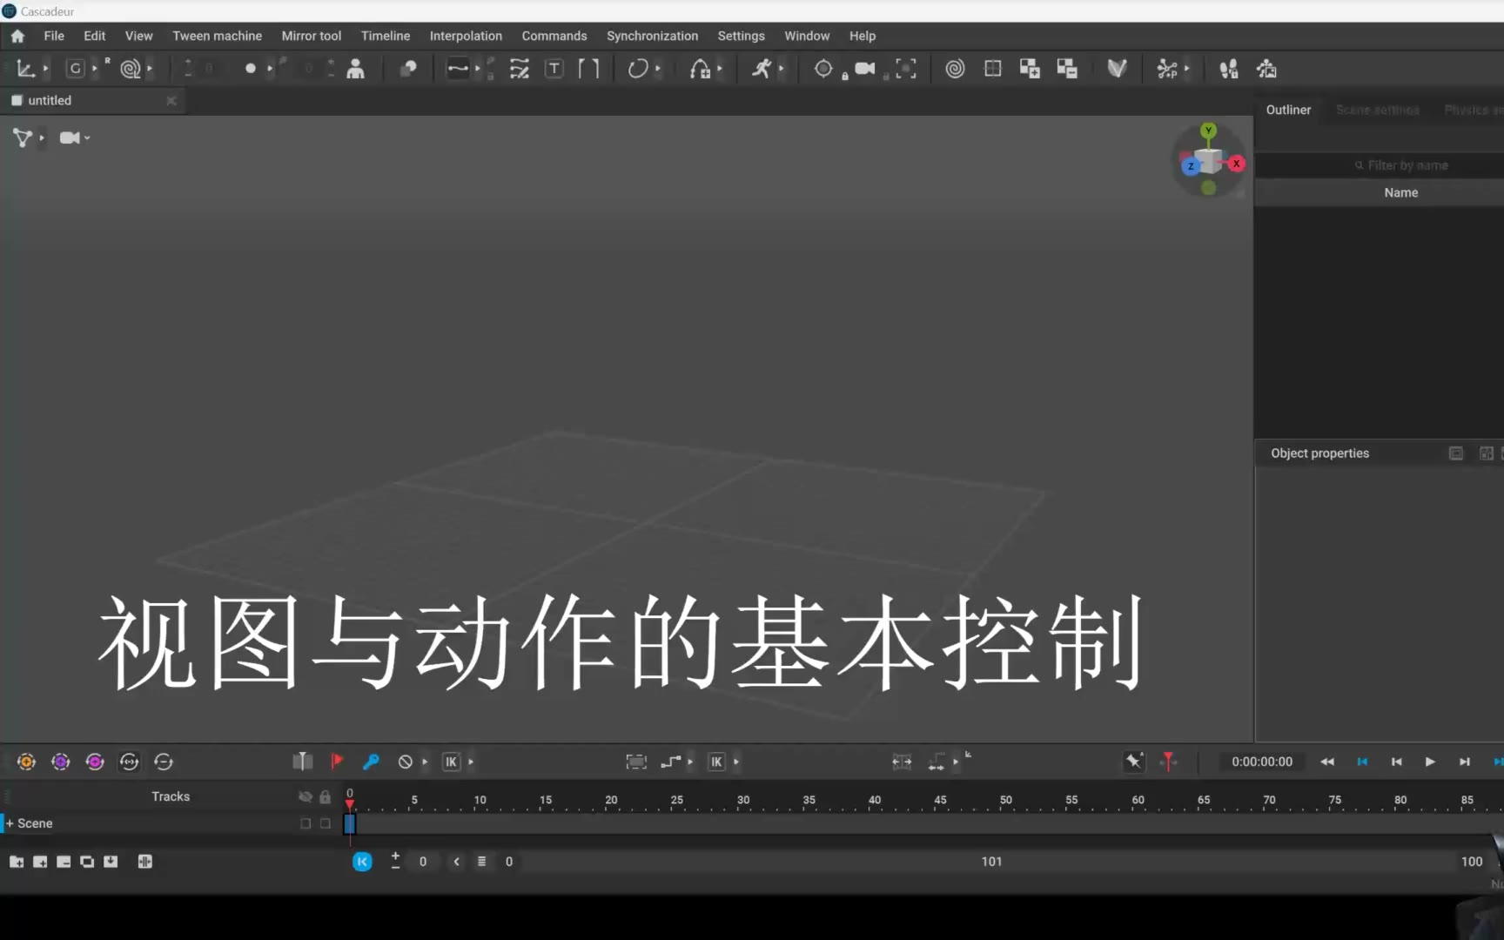Screen dimensions: 1504x940
Task: Click the boxed T text icon
Action: [554, 69]
